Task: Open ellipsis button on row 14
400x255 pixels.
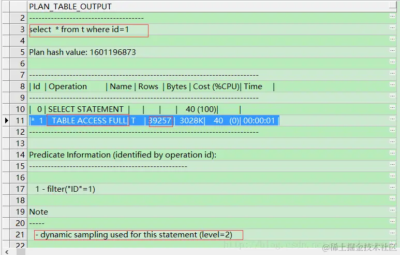Action: coord(392,153)
